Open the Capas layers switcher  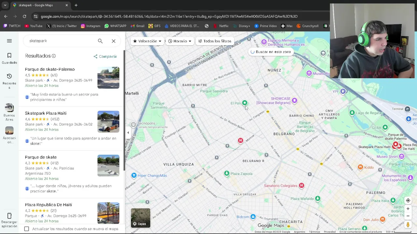[x=141, y=218]
